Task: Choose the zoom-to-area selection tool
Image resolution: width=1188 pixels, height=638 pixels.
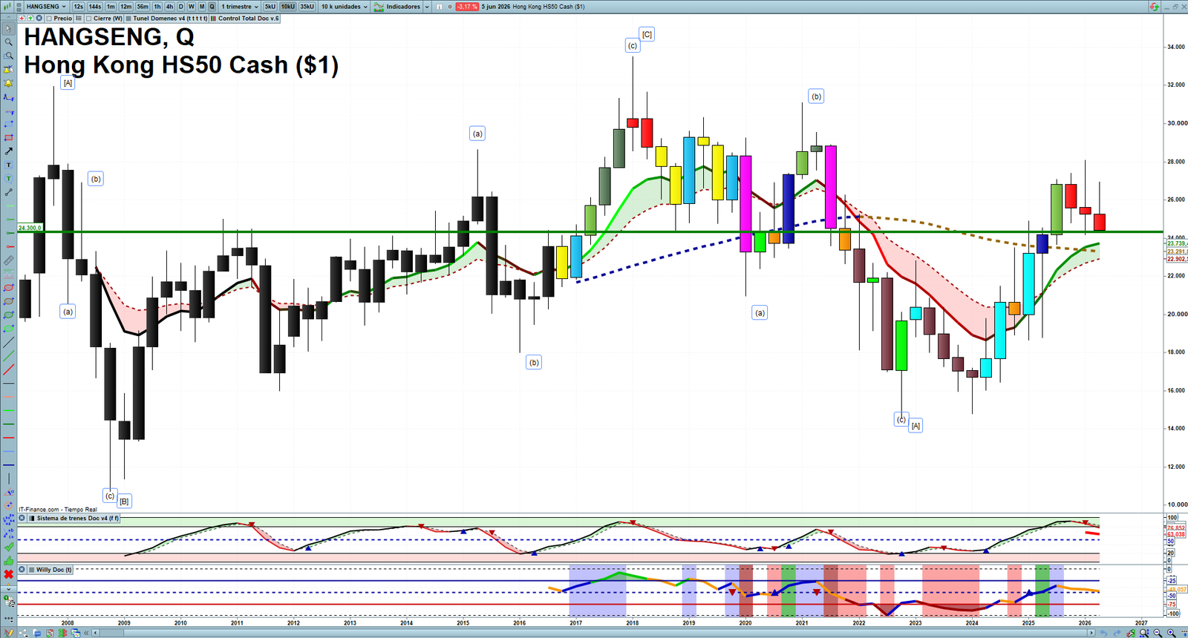Action: tap(9, 56)
